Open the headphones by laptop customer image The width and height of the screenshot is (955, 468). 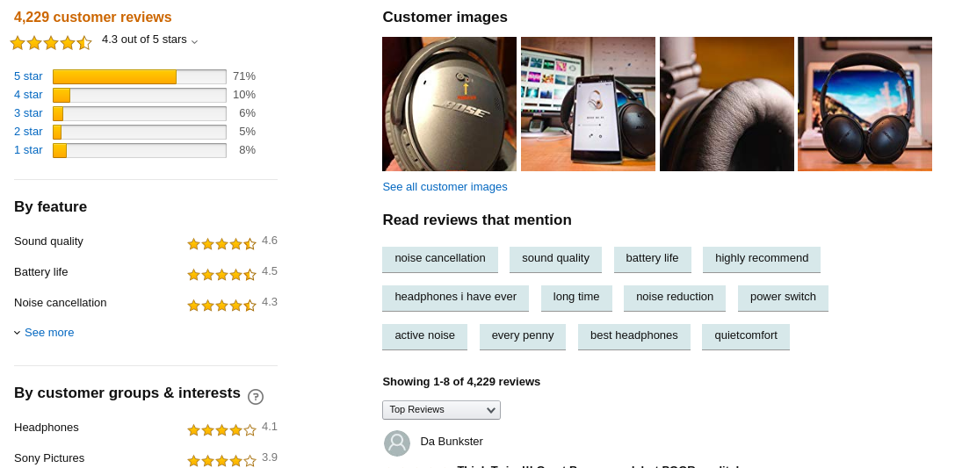tap(865, 104)
